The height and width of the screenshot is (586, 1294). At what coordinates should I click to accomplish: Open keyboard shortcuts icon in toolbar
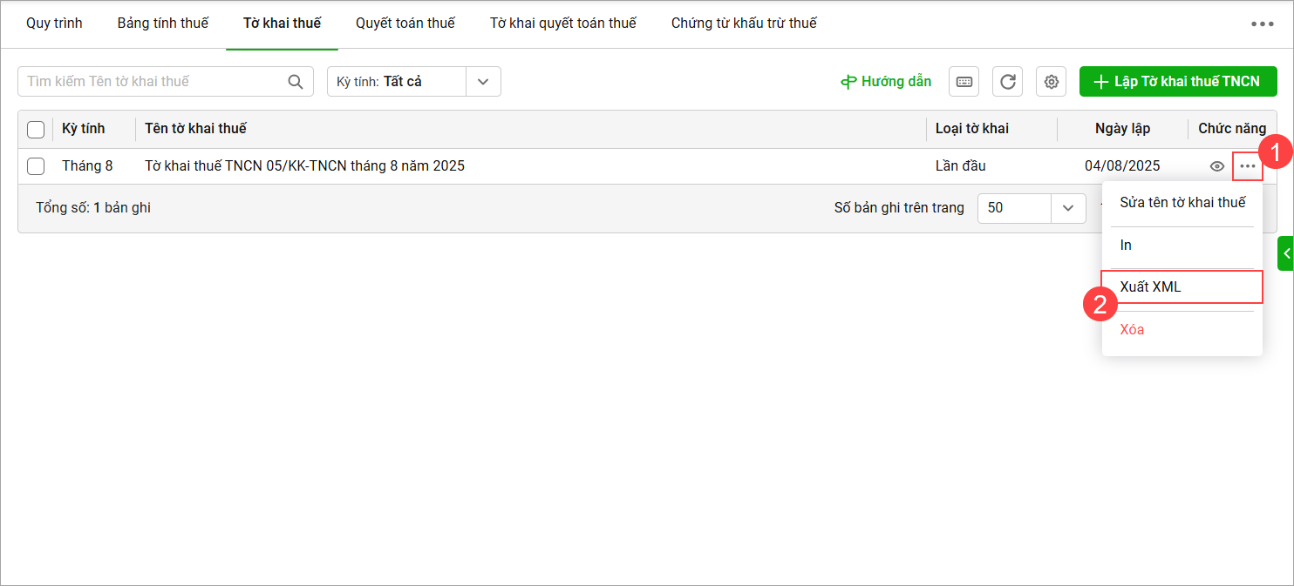[964, 82]
